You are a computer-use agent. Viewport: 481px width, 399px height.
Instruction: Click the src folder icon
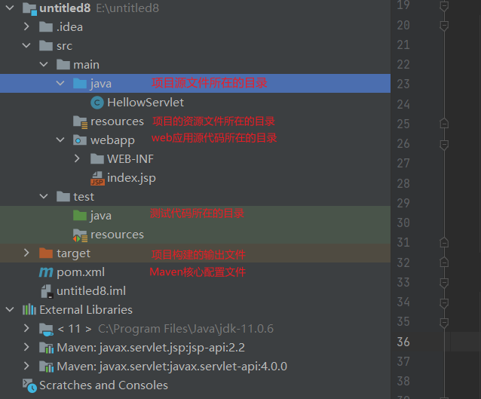tap(46, 46)
